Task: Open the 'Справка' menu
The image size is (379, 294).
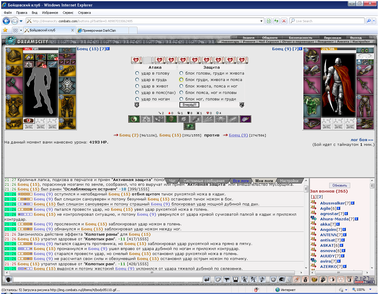Action: [84, 13]
